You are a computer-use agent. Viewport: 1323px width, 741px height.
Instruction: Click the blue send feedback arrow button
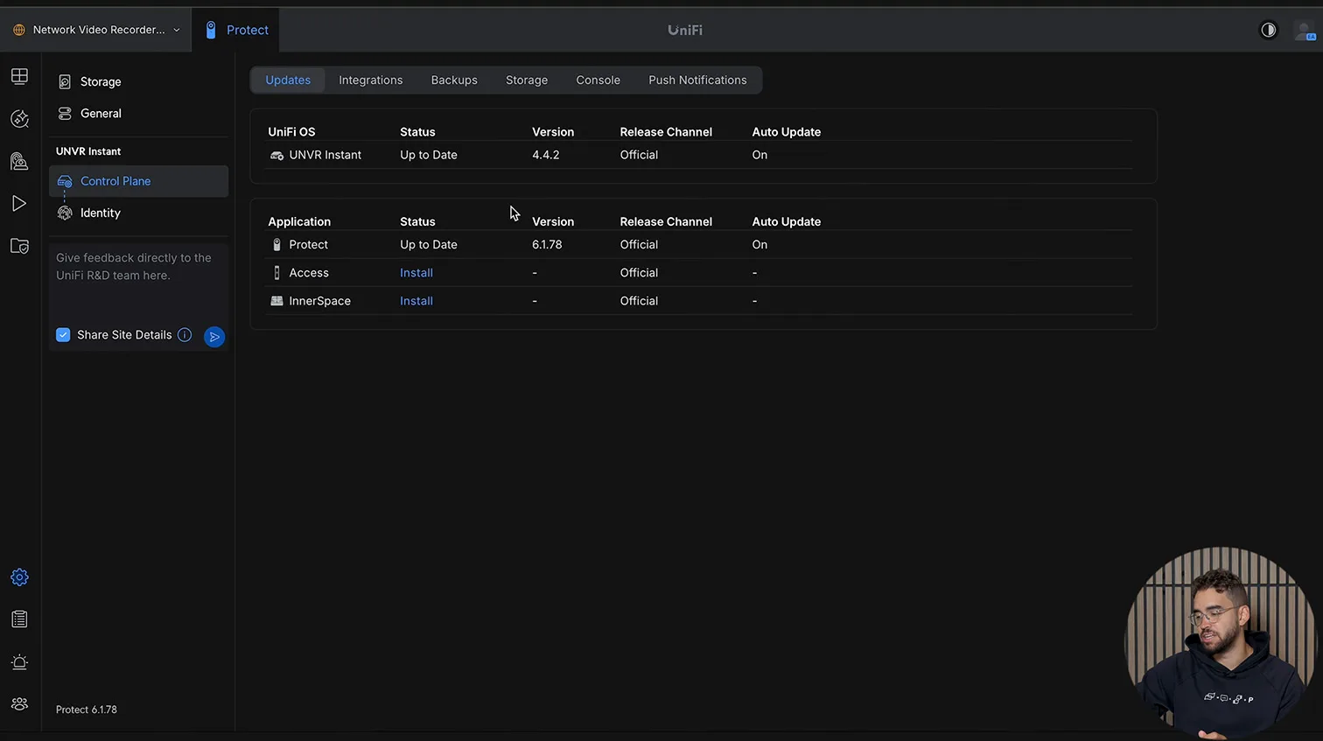coord(214,337)
